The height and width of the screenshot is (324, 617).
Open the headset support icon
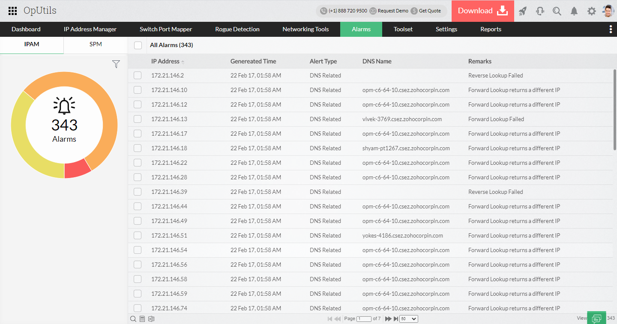(x=540, y=11)
